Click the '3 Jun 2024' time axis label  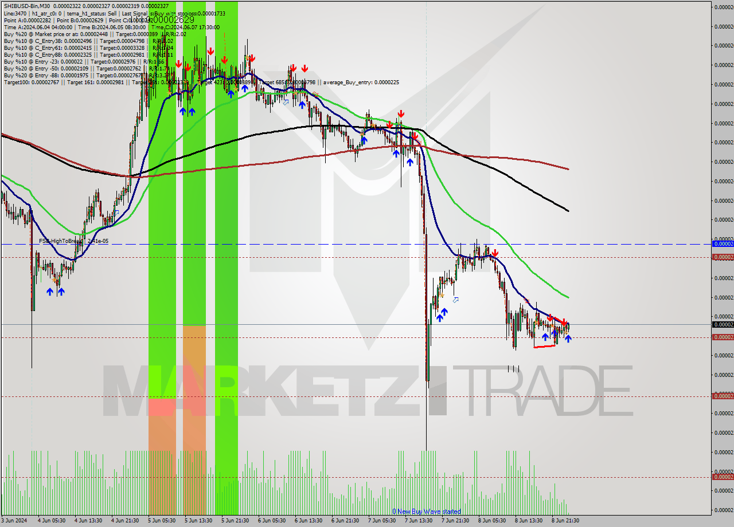tap(15, 521)
